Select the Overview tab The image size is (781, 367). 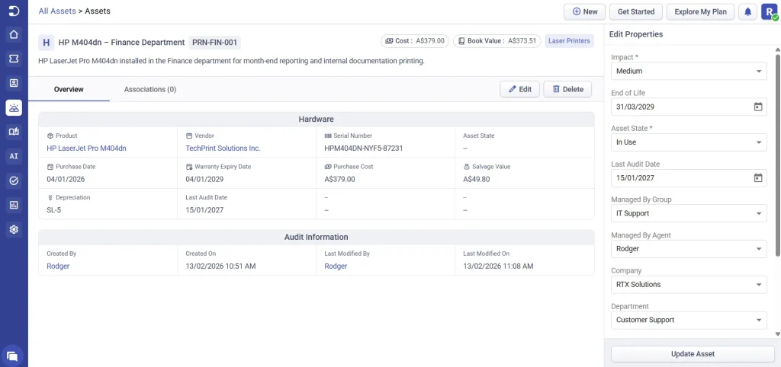69,89
